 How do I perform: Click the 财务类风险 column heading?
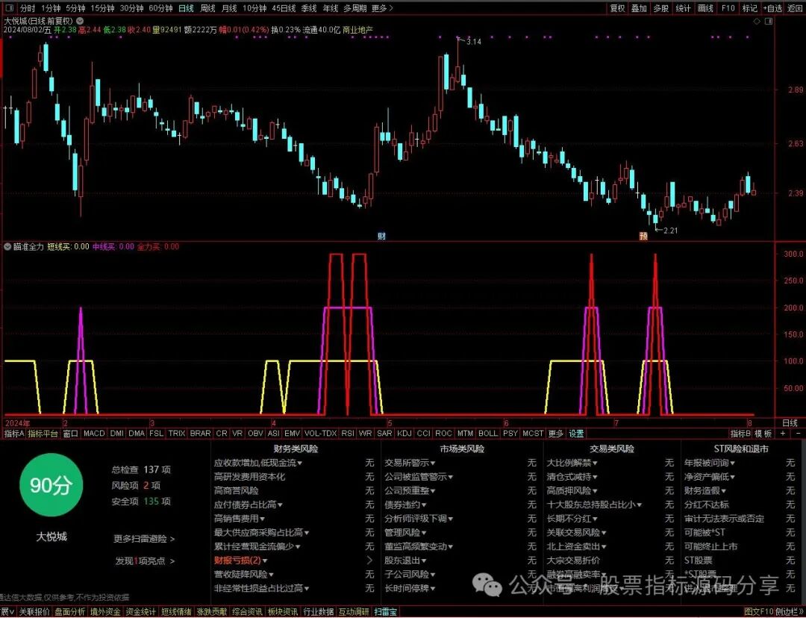click(x=296, y=449)
